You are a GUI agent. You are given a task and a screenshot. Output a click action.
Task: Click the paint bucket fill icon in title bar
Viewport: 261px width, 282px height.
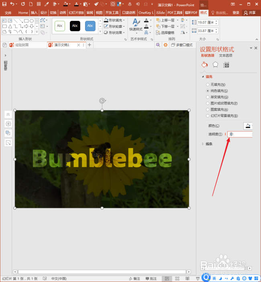pos(65,4)
